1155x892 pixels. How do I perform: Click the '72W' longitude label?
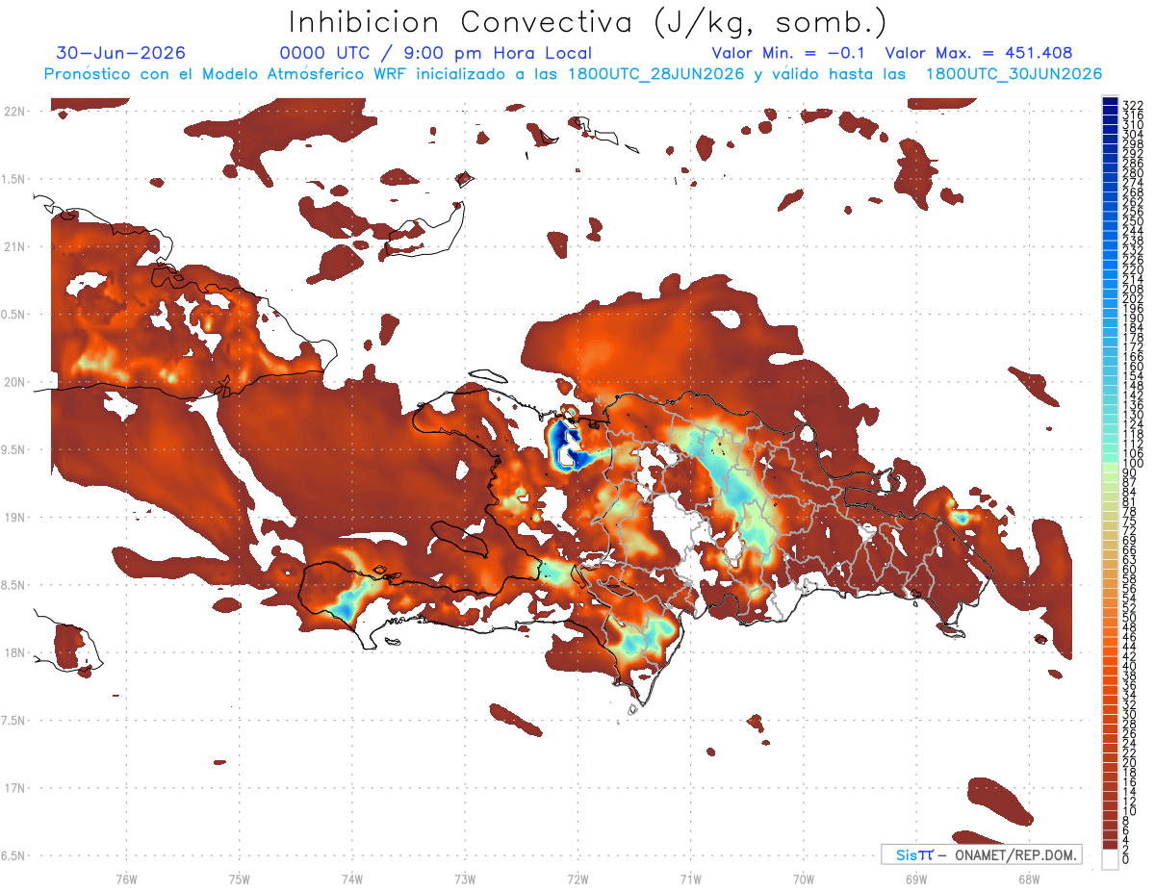(577, 879)
